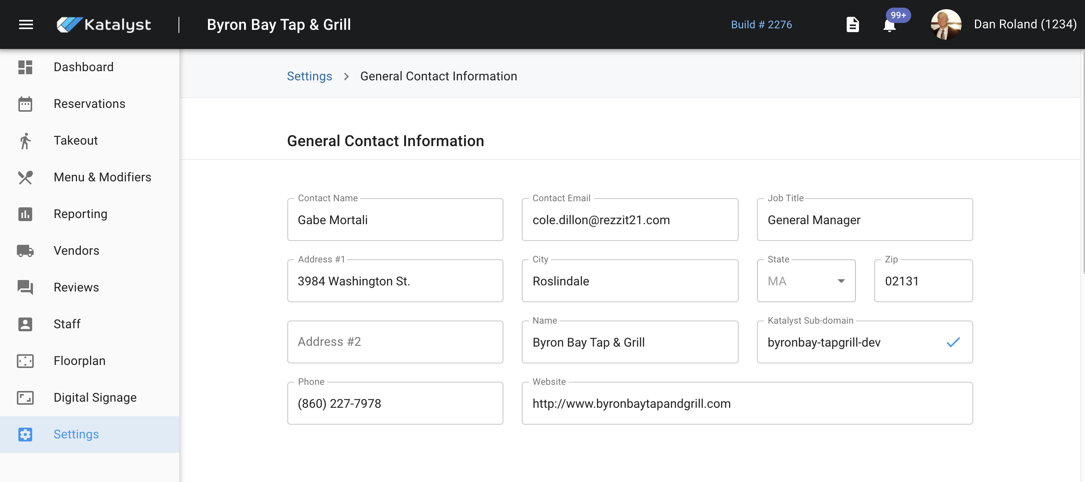Click the Vendors truck icon
Image resolution: width=1085 pixels, height=482 pixels.
[25, 251]
